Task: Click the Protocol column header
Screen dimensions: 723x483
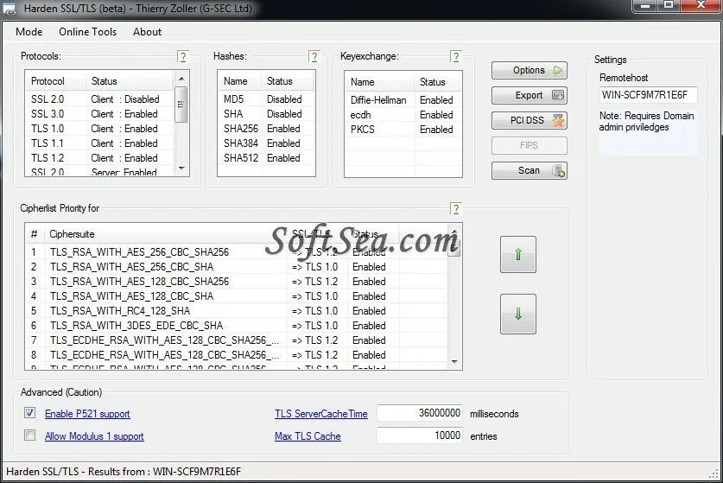Action: 56,81
